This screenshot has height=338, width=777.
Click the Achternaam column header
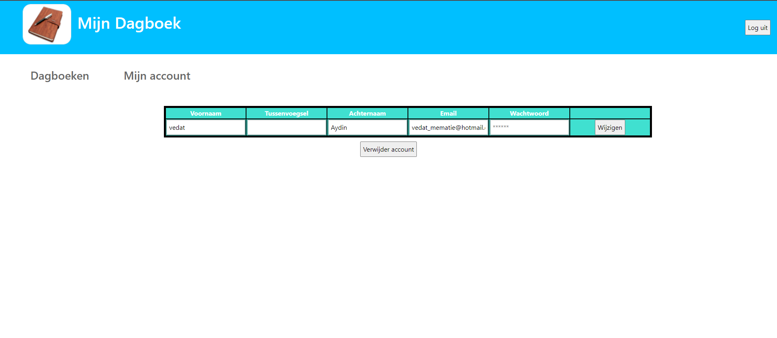tap(367, 114)
